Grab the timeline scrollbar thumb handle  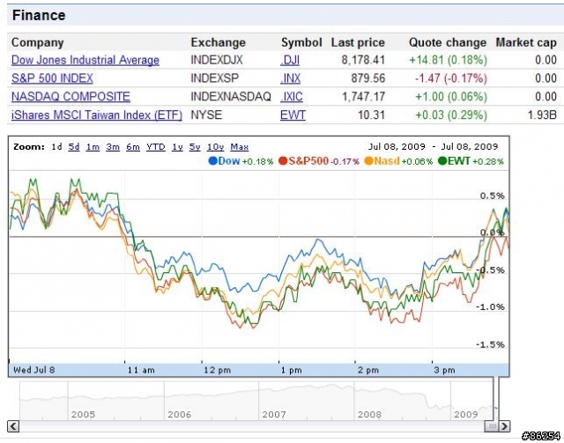click(x=492, y=426)
